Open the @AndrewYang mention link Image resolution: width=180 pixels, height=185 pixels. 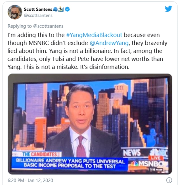pyautogui.click(x=109, y=43)
